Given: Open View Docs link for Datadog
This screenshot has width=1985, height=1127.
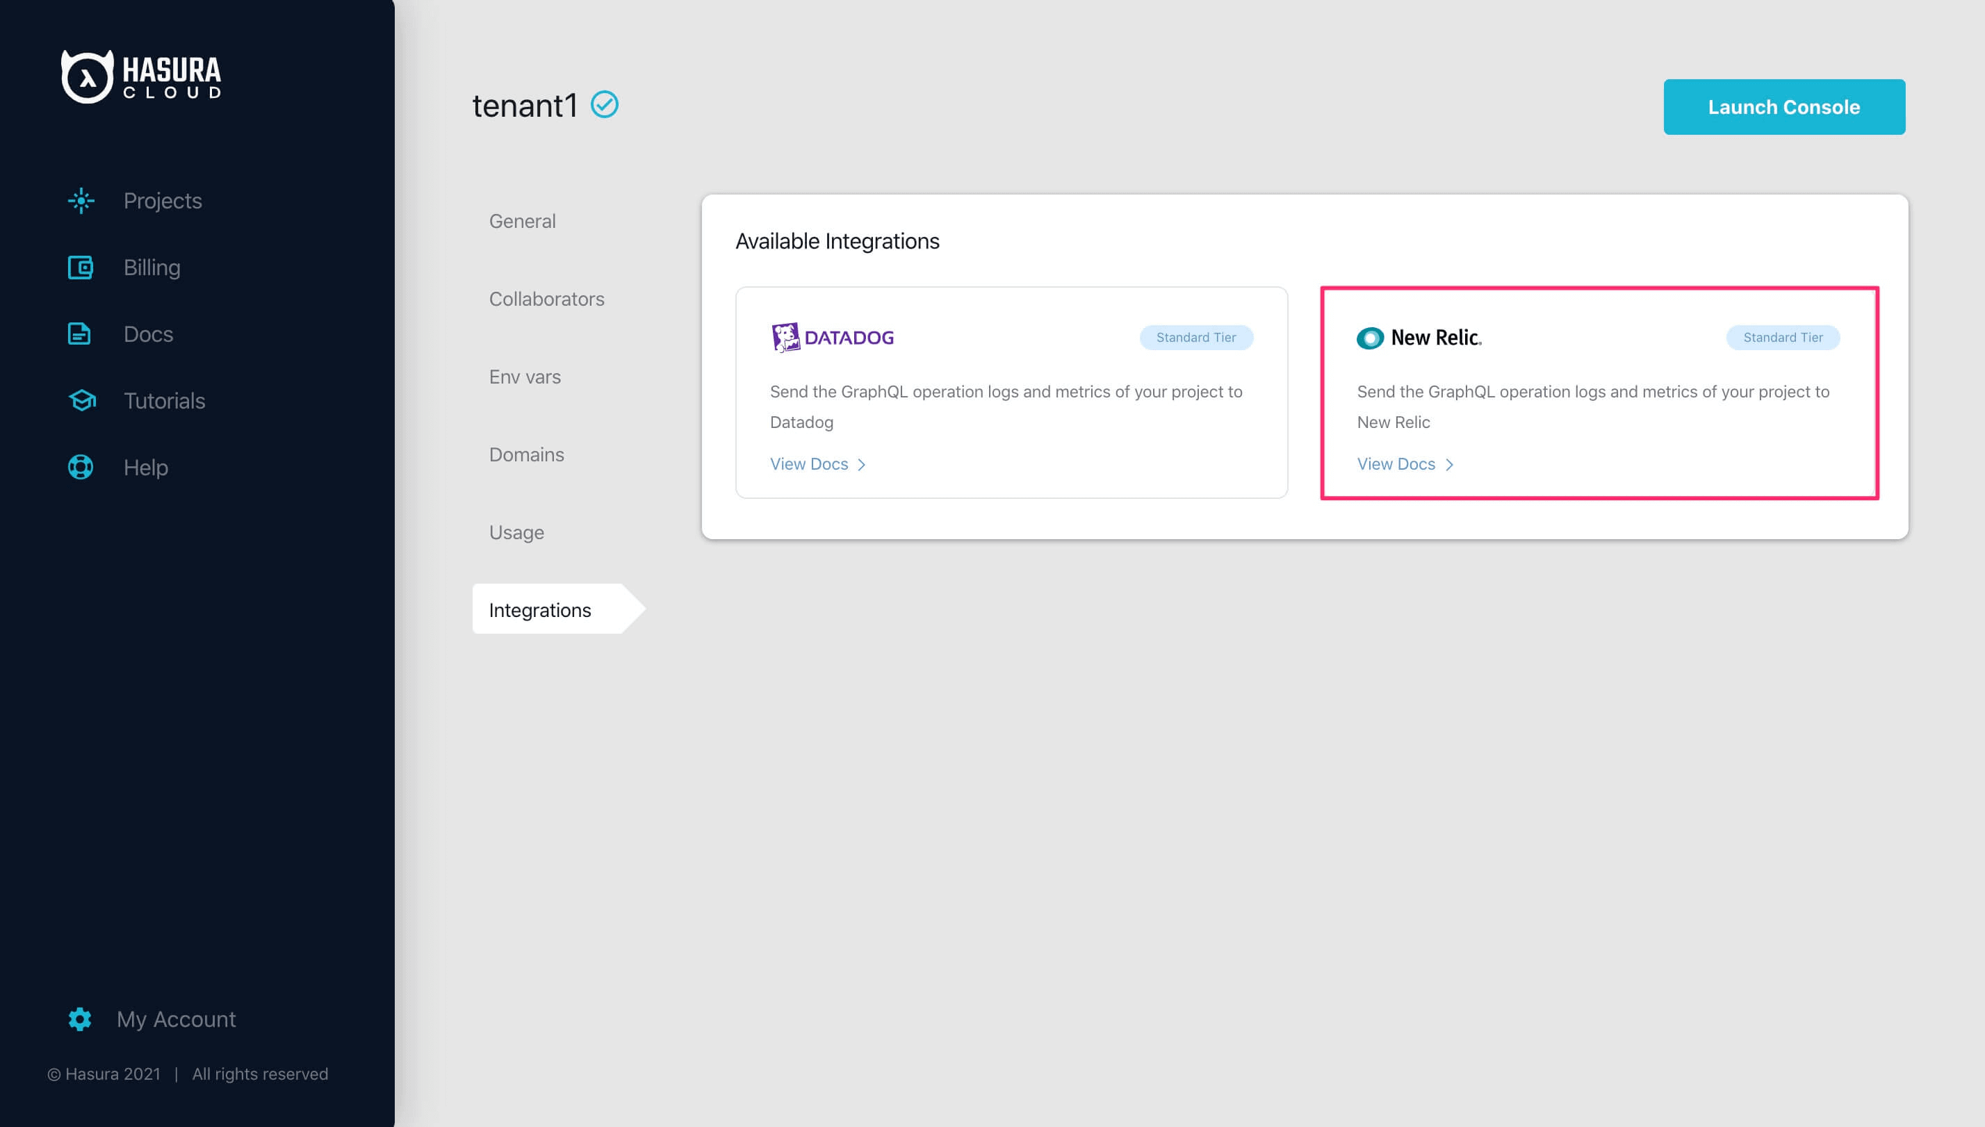Looking at the screenshot, I should (x=808, y=463).
